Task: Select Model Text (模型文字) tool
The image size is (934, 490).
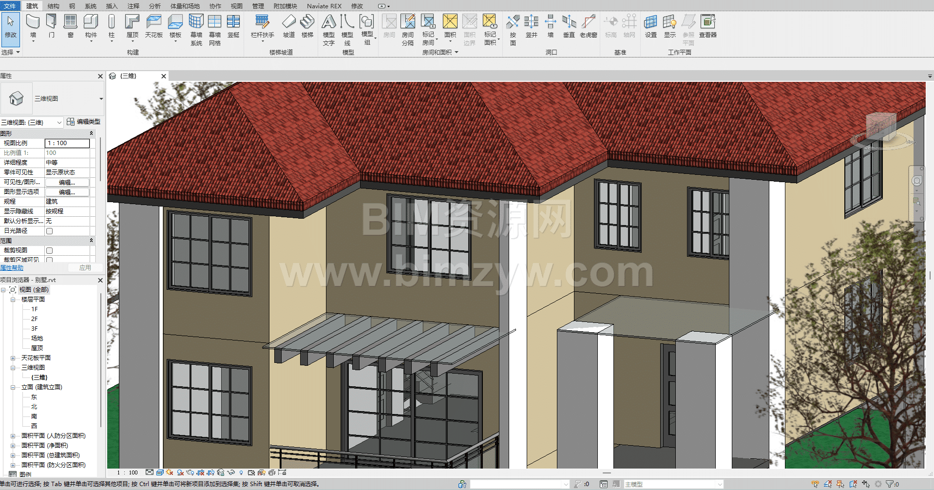Action: pos(329,29)
